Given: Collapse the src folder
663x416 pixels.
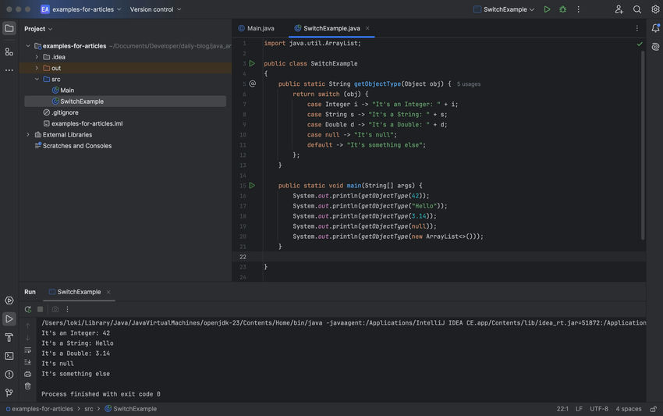Looking at the screenshot, I should [x=37, y=79].
